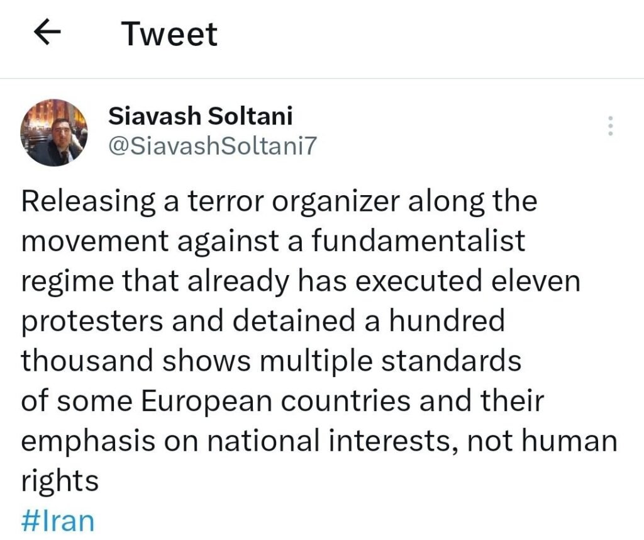Click the word 'rights' ending the tweet
The height and width of the screenshot is (540, 644).
(x=60, y=481)
